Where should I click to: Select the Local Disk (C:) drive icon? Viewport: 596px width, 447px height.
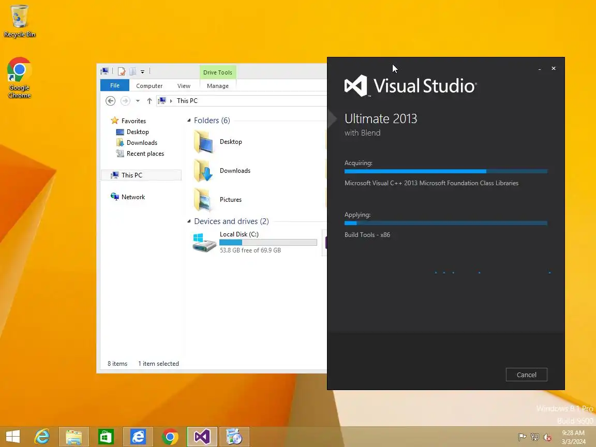[x=204, y=243]
